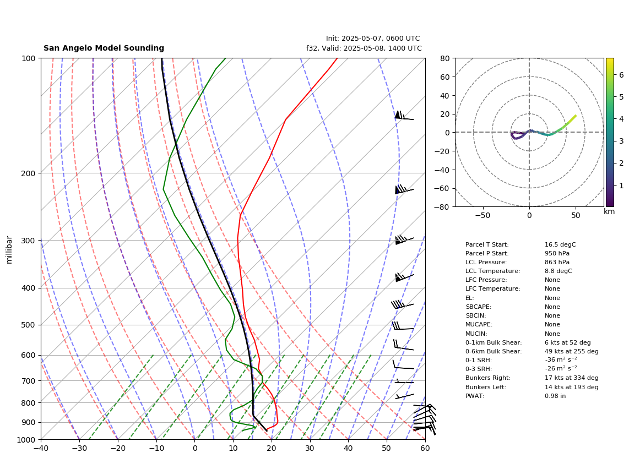Click the 0-6km Bulk Shear value 49 kts at 255 deg
Image resolution: width=629 pixels, height=458 pixels.
coord(572,351)
